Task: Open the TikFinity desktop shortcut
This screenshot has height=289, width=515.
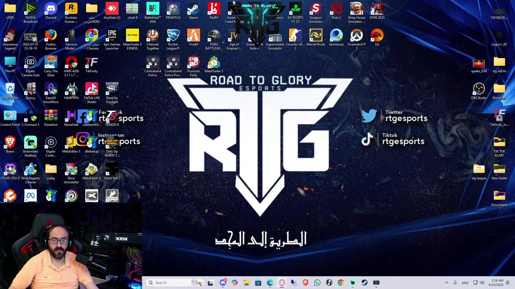Action: (x=92, y=65)
